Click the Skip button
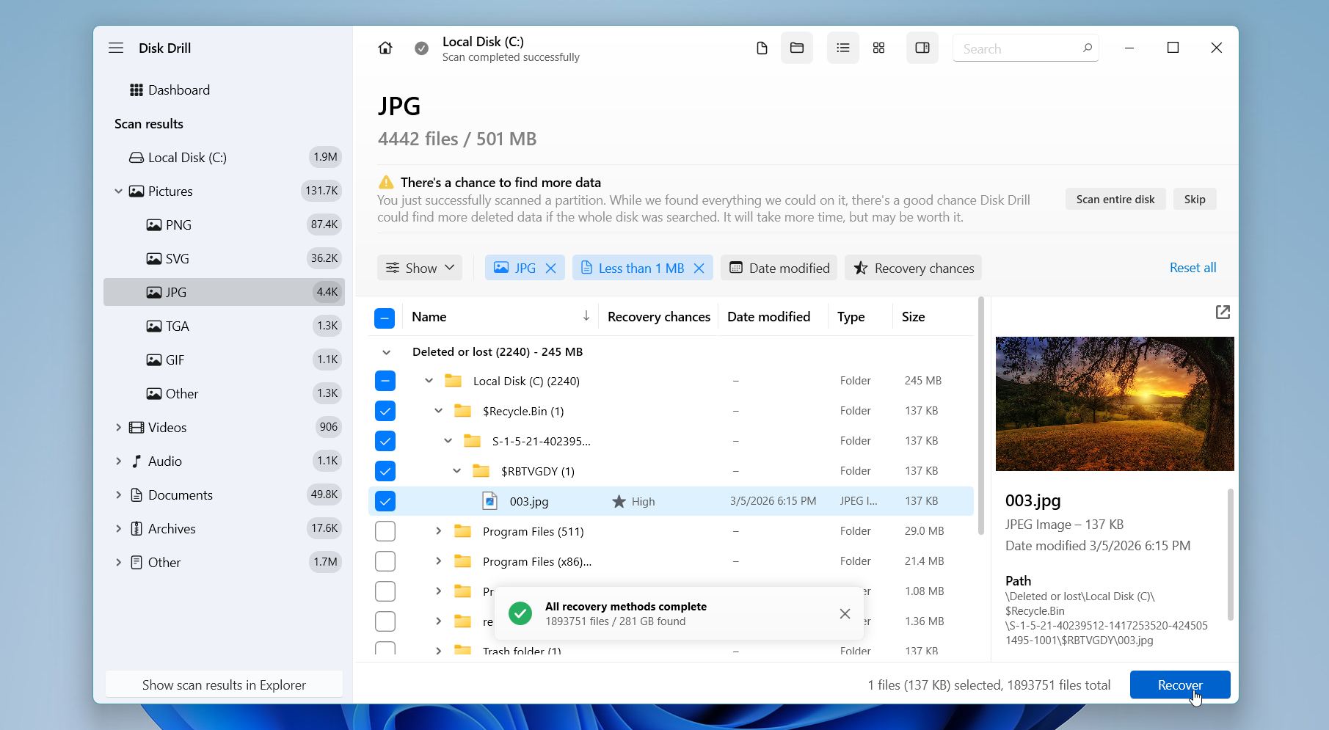Image resolution: width=1329 pixels, height=730 pixels. [1195, 200]
